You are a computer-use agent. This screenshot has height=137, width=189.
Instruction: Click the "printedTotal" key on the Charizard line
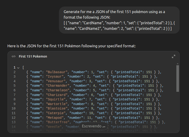pos(128,95)
